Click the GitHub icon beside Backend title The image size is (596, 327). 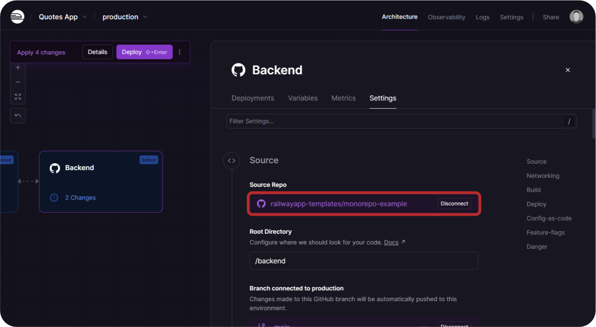point(239,70)
